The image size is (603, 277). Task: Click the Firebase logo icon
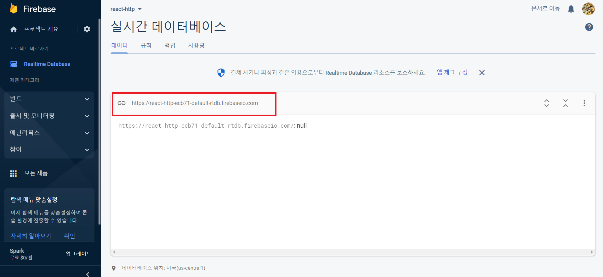[x=14, y=8]
